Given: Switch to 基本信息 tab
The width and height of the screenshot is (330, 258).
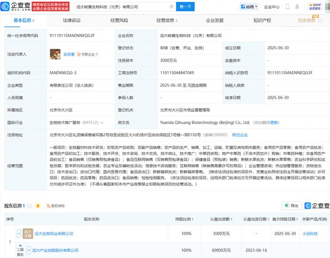Looking at the screenshot, I should [x=24, y=20].
